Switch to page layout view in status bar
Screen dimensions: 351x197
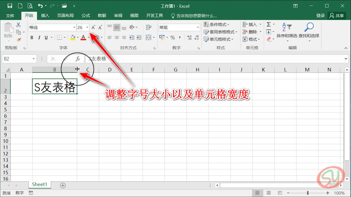[x=269, y=193]
